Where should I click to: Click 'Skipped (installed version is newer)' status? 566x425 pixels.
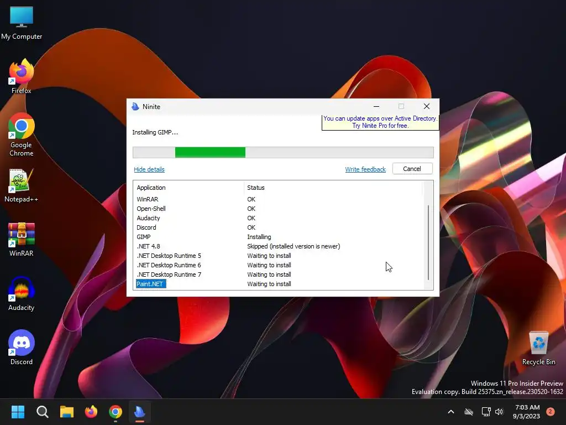coord(294,246)
